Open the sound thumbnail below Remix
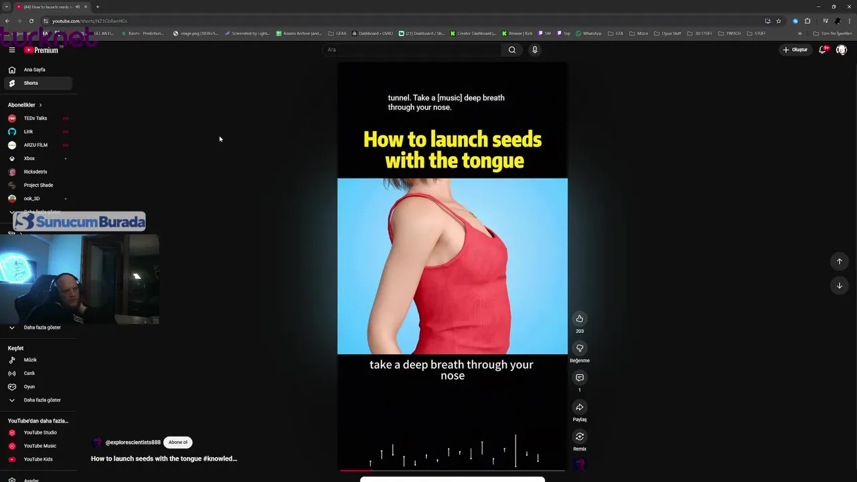 580,464
